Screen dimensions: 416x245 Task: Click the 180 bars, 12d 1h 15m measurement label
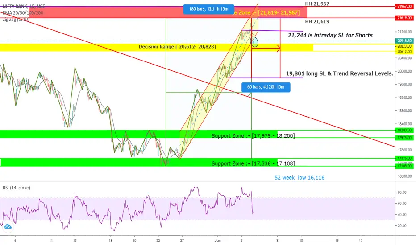pyautogui.click(x=208, y=9)
